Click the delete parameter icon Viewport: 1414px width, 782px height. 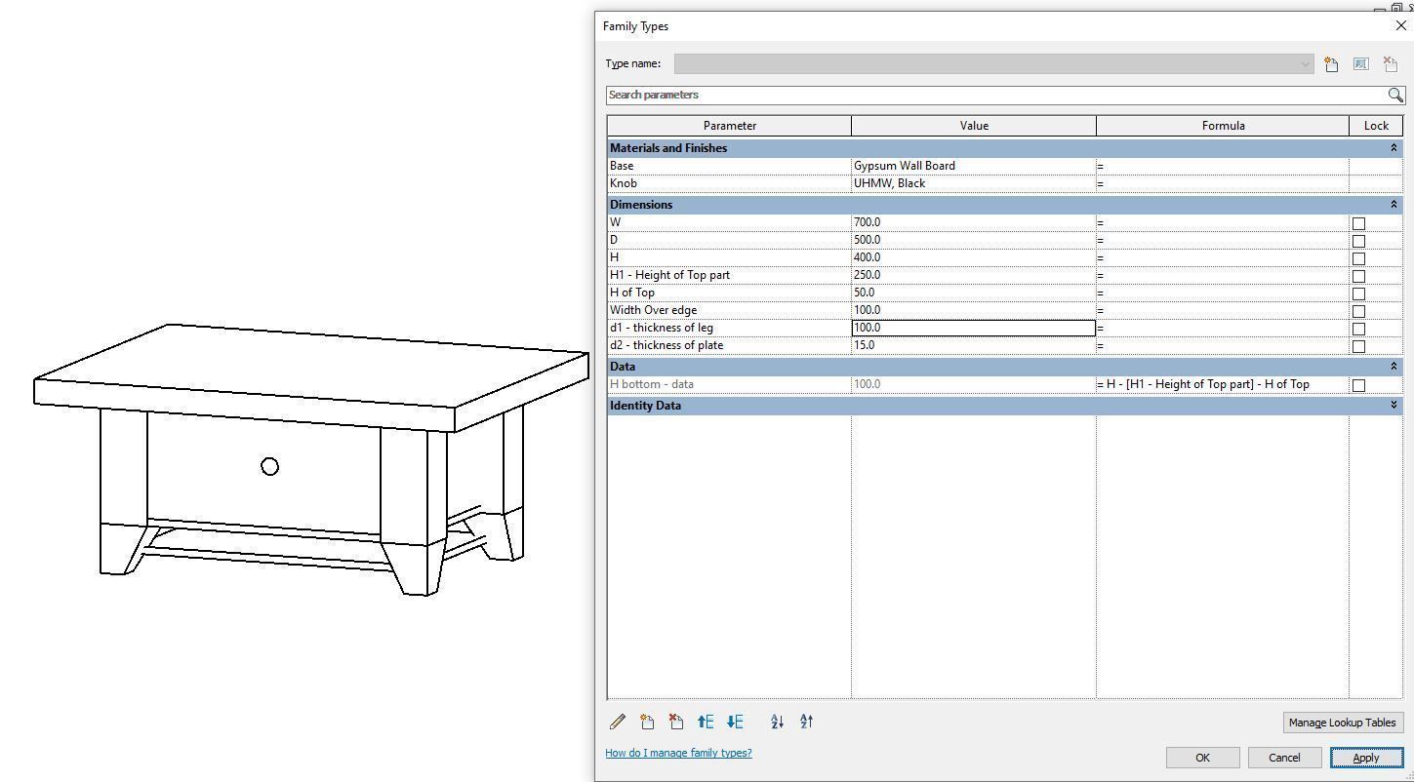pos(676,722)
